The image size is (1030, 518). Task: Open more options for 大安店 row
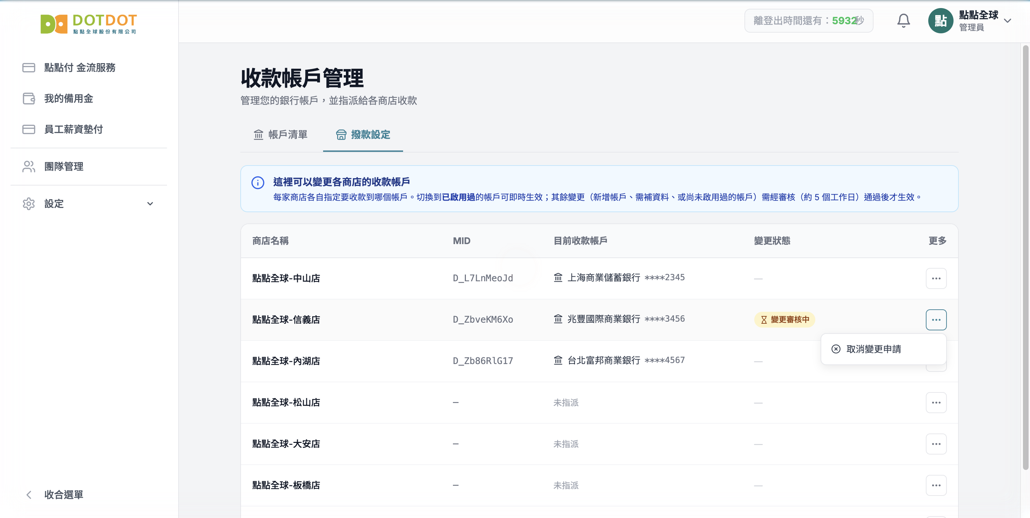tap(936, 444)
